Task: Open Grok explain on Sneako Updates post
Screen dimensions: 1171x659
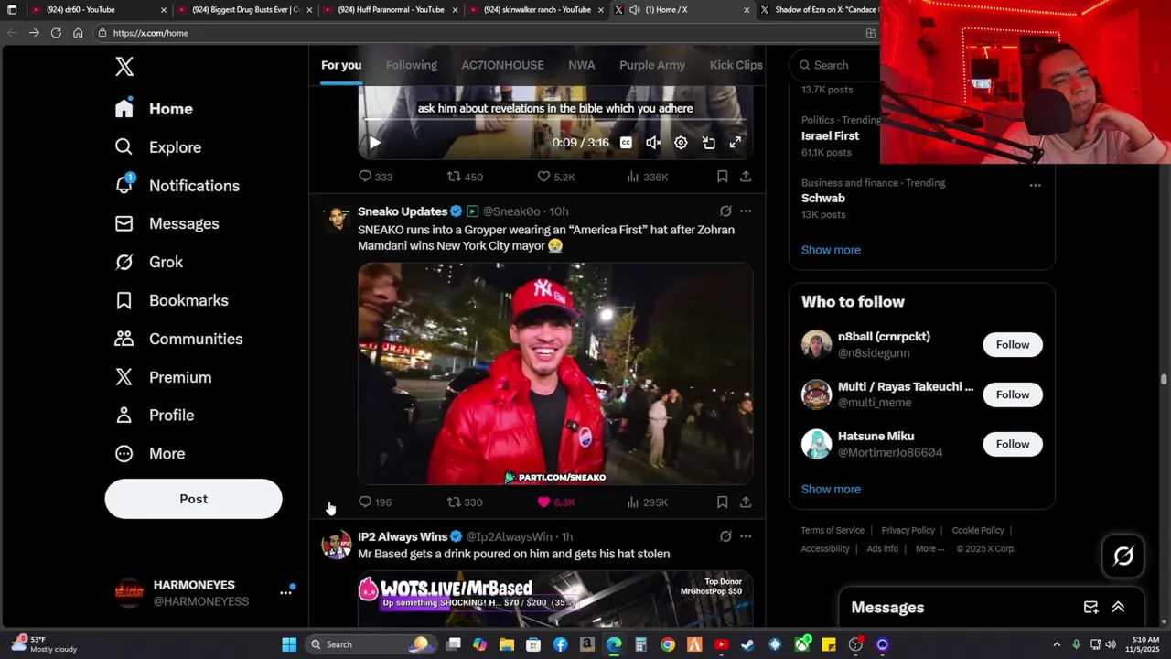Action: tap(725, 211)
